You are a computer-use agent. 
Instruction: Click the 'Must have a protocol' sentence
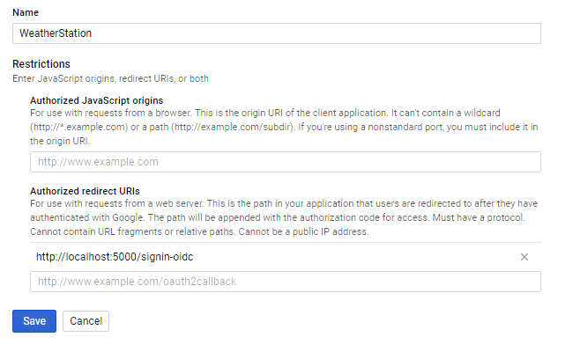(x=479, y=217)
